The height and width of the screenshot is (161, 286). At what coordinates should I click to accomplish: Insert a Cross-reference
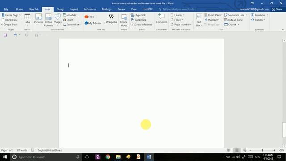(x=142, y=25)
